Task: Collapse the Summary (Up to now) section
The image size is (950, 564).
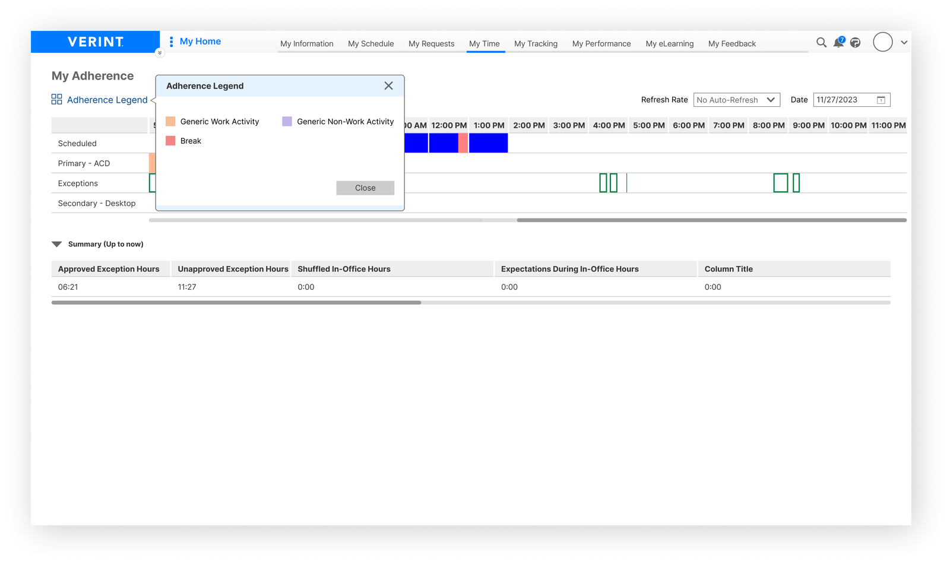Action: pyautogui.click(x=57, y=244)
